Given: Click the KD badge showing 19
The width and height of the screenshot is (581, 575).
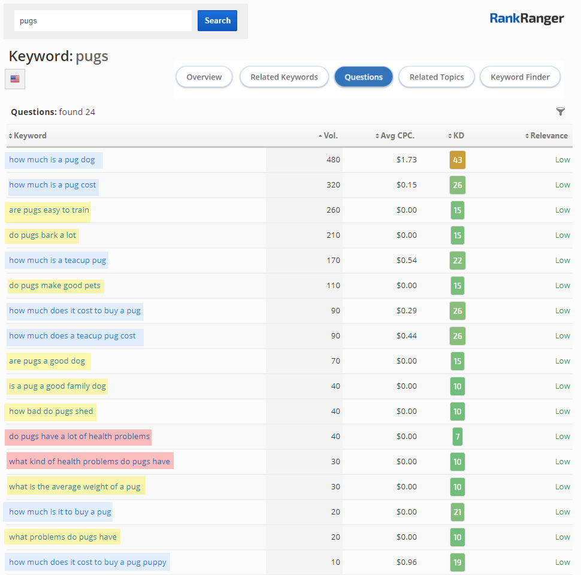Looking at the screenshot, I should click(x=457, y=562).
